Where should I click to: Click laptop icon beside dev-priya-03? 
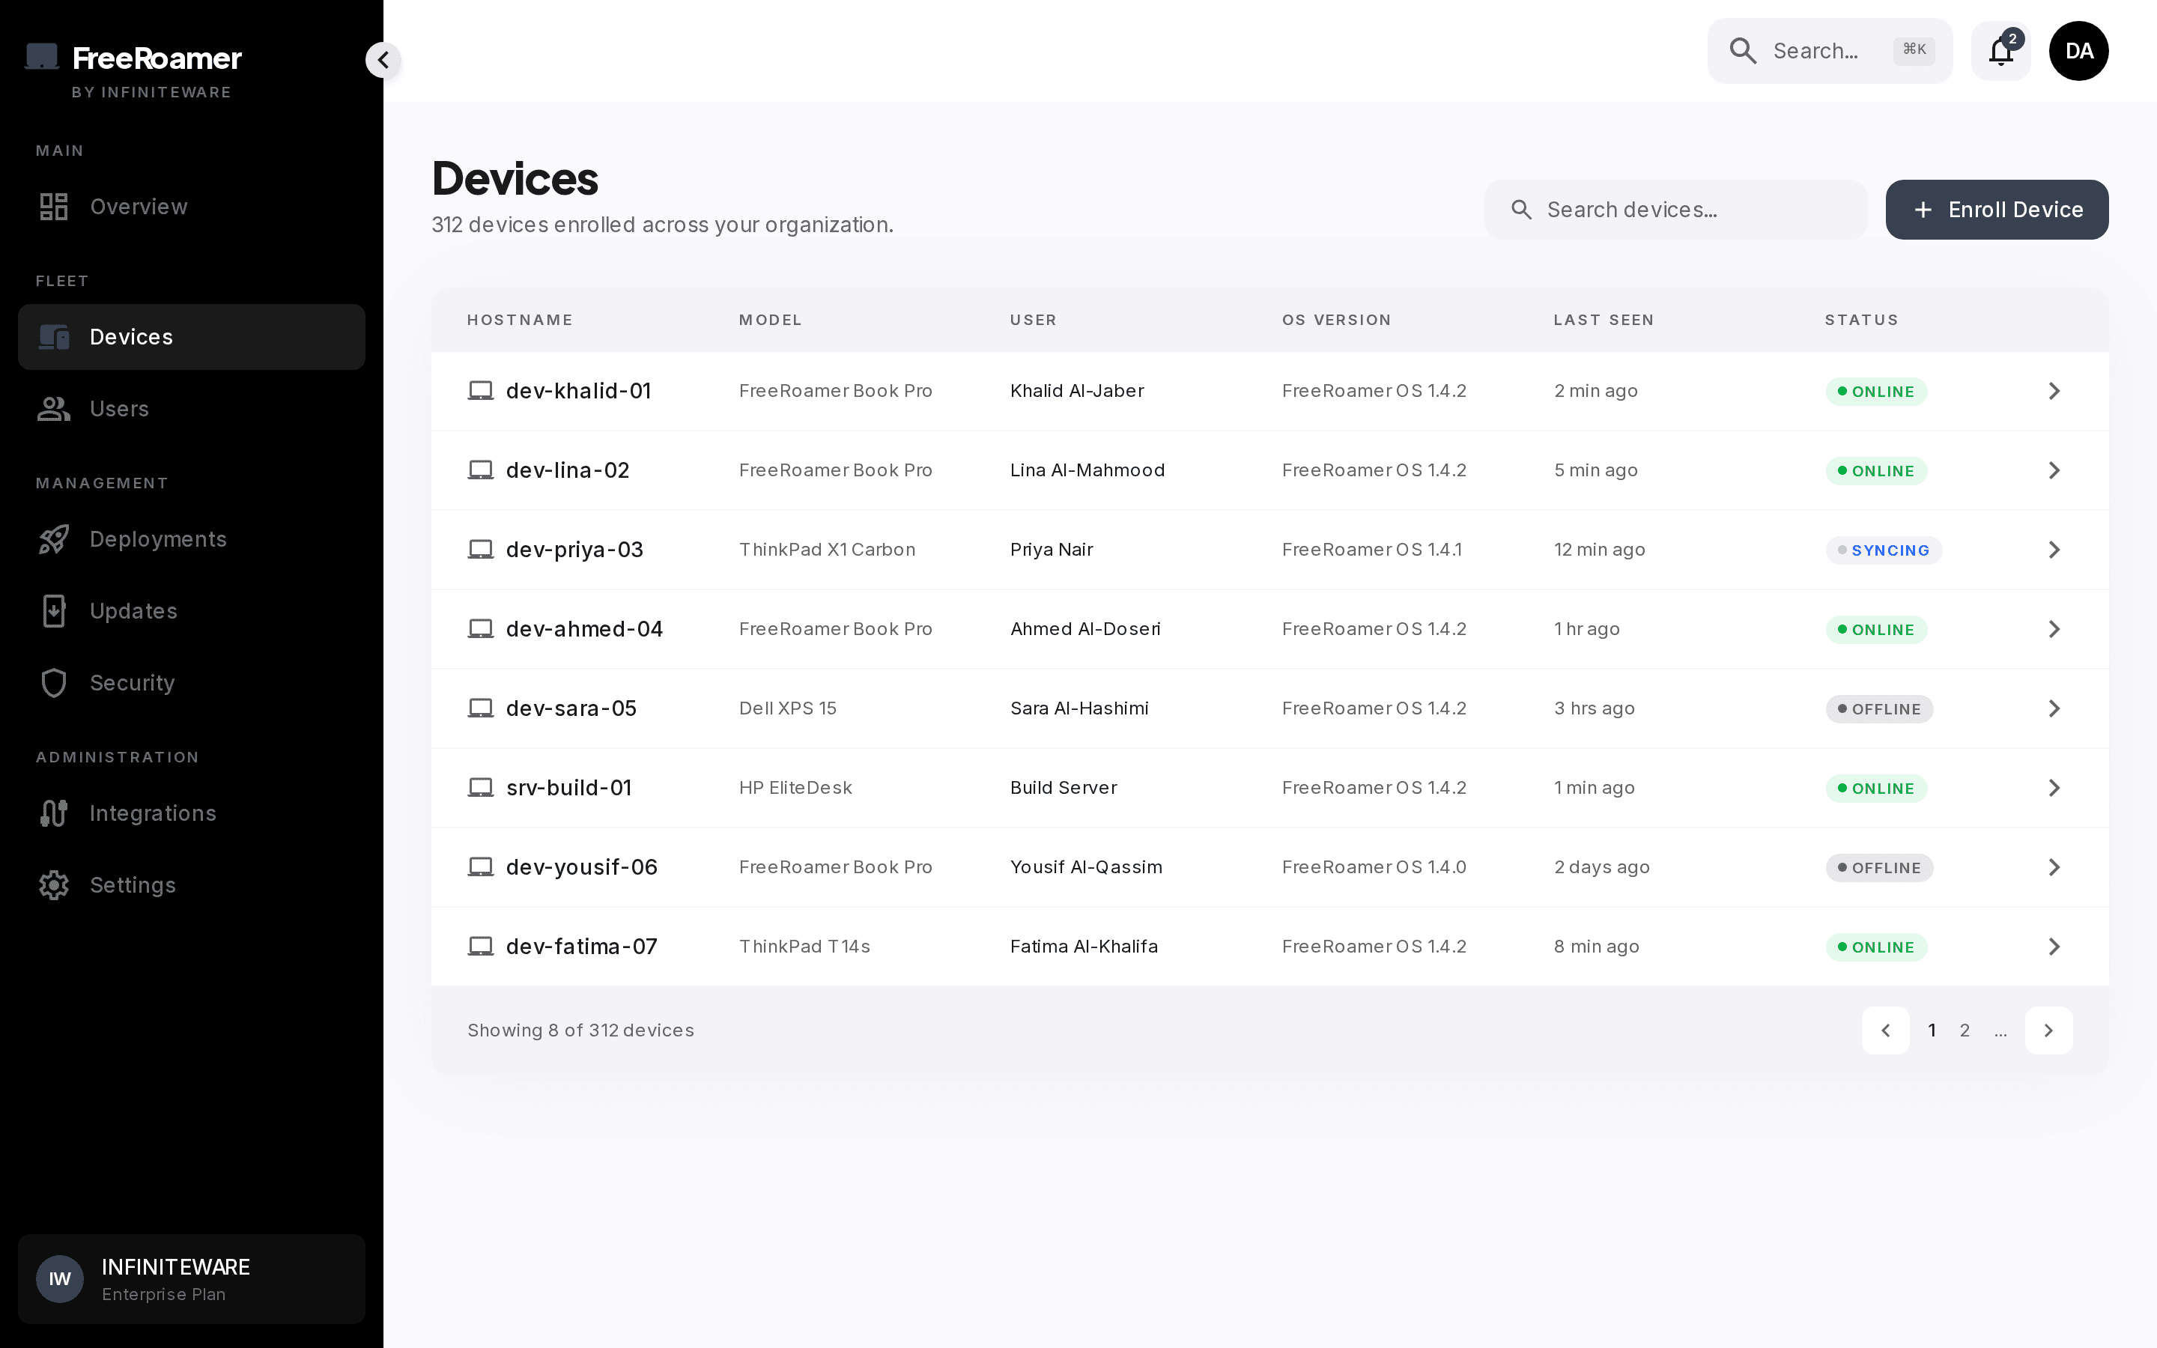tap(480, 549)
